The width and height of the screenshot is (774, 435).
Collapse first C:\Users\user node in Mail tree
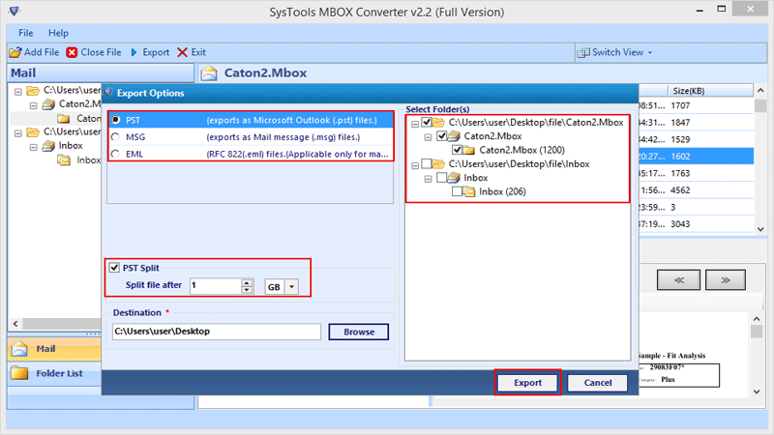pos(18,91)
